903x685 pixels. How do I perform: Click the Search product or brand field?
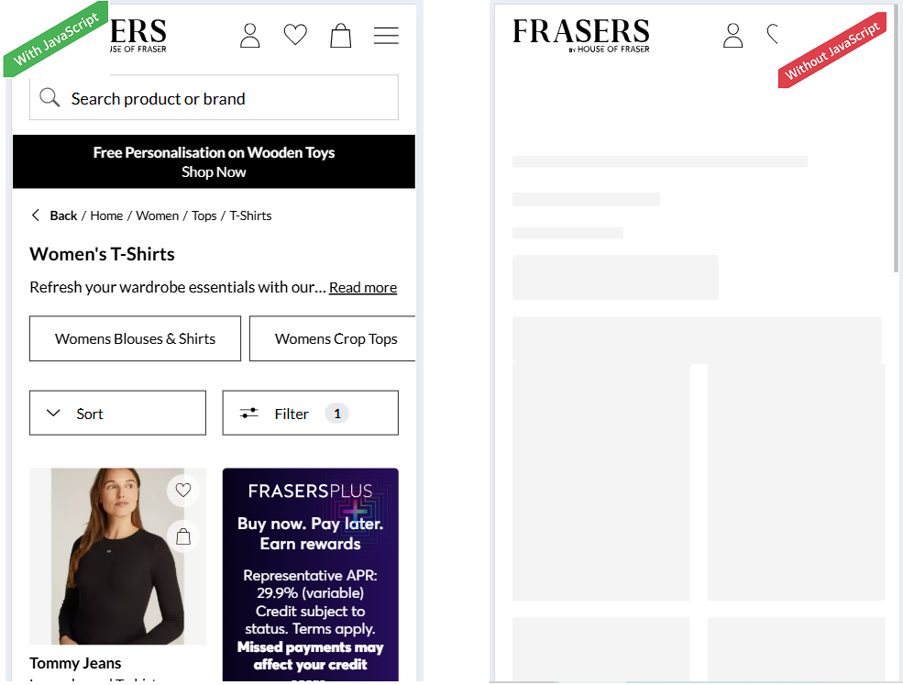[214, 97]
